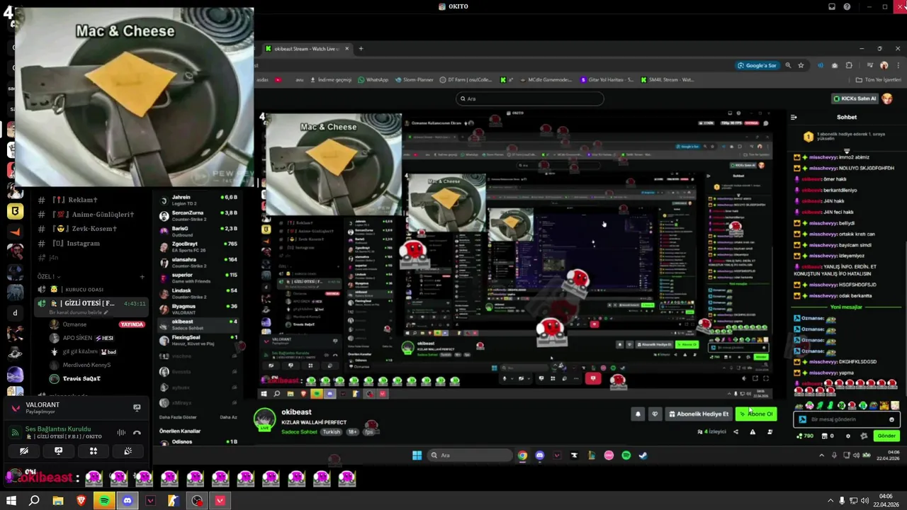Viewport: 907px width, 510px height.
Task: Open Storm-Planner bookmark
Action: coord(415,80)
